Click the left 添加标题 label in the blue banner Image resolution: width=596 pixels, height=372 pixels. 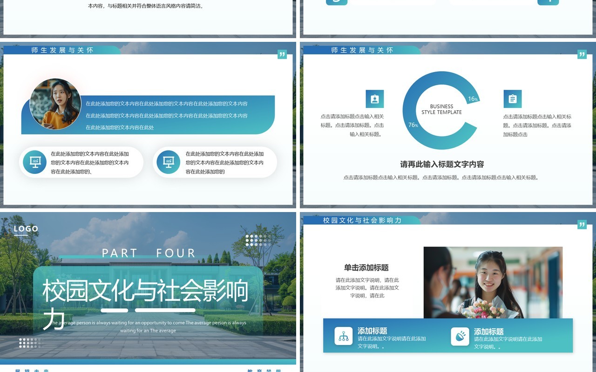point(372,331)
